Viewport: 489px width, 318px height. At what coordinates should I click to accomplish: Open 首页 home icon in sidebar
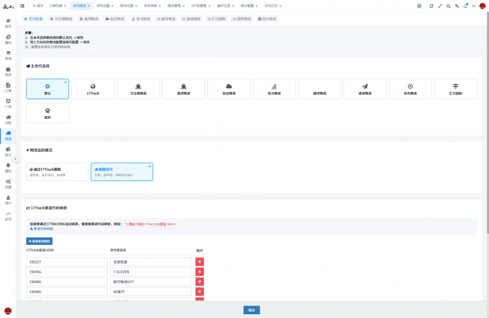[8, 23]
